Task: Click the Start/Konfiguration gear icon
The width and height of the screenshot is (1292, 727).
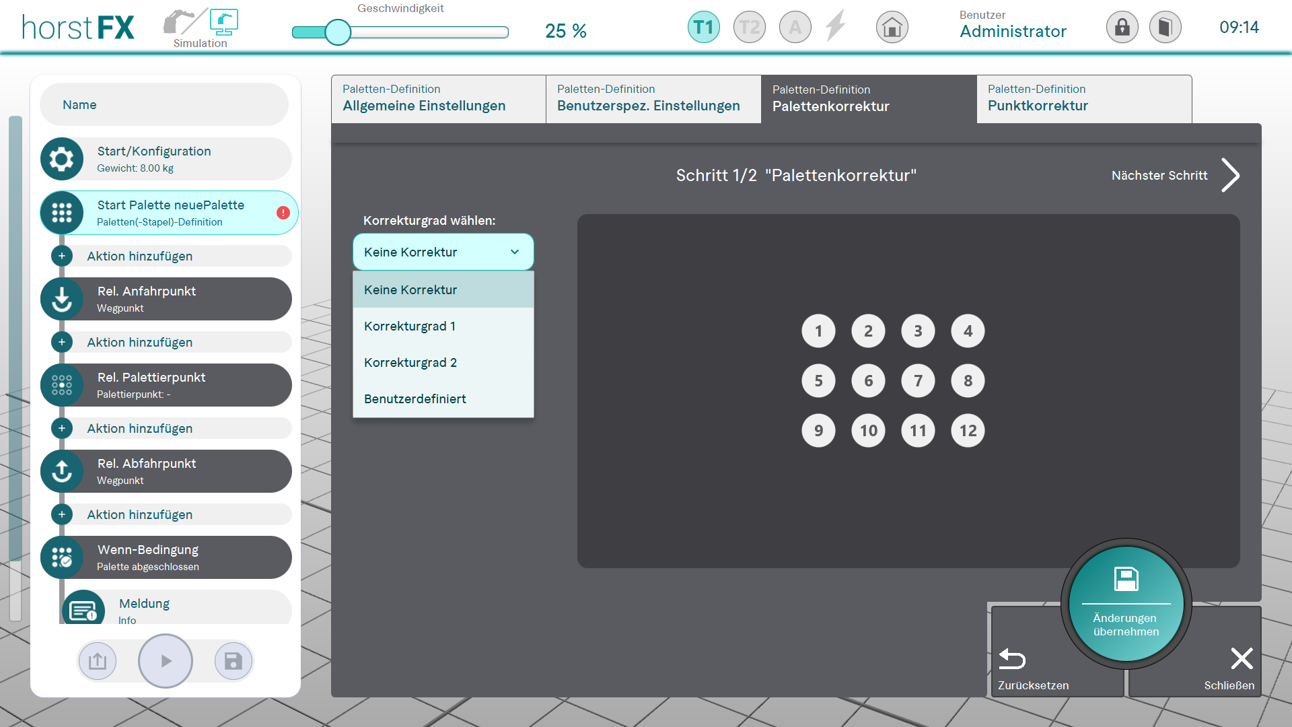Action: point(62,159)
